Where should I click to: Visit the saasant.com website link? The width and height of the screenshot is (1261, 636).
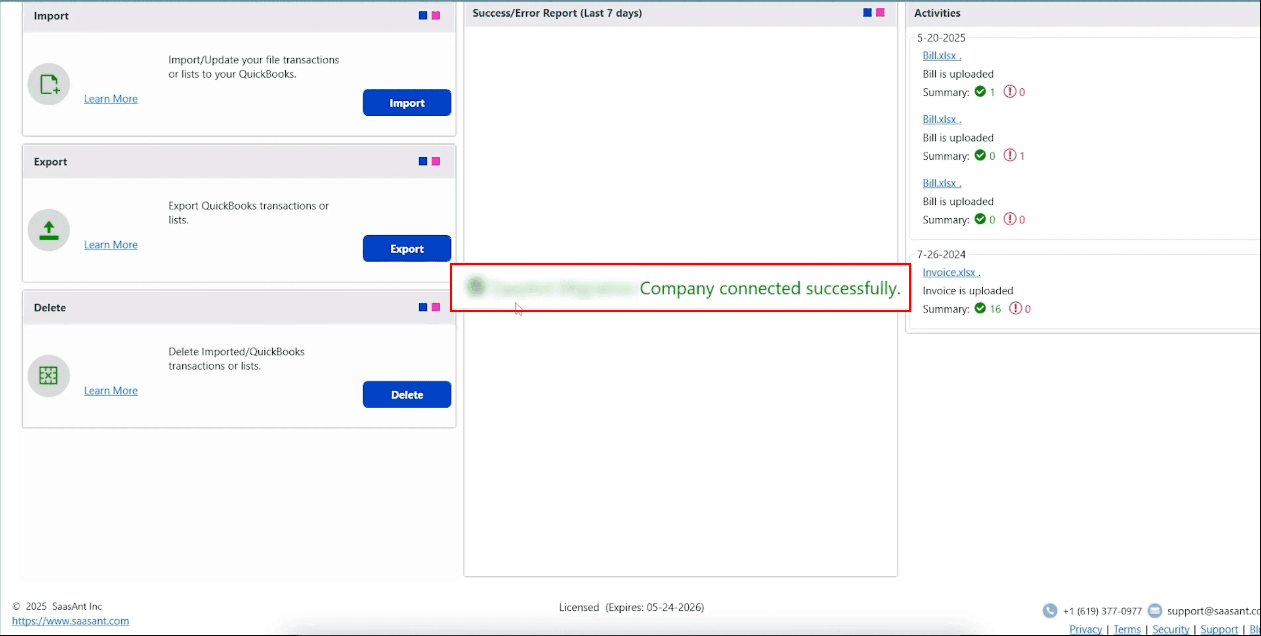[x=70, y=621]
